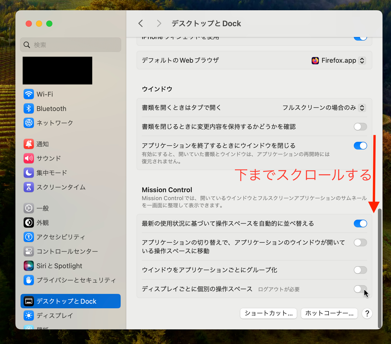Toggle ウインドウをアプリケーションごとにグループ化
This screenshot has height=344, width=391.
point(360,270)
